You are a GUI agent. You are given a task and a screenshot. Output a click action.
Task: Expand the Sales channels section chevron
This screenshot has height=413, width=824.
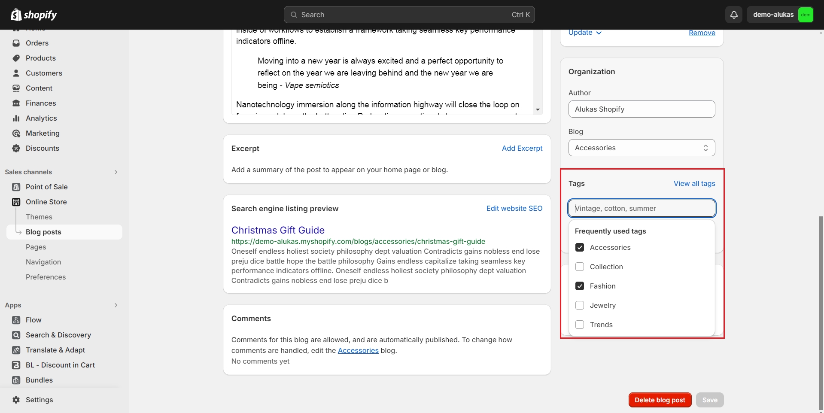click(x=116, y=172)
